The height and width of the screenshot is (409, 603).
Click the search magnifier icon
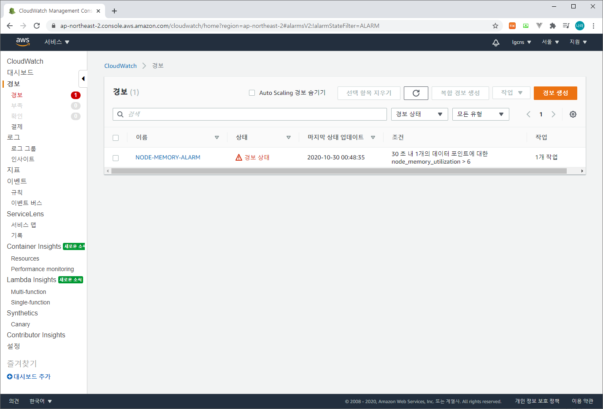120,114
